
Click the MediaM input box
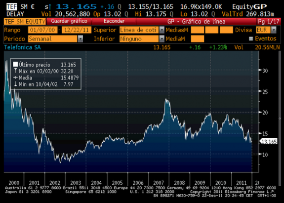pyautogui.click(x=198, y=39)
